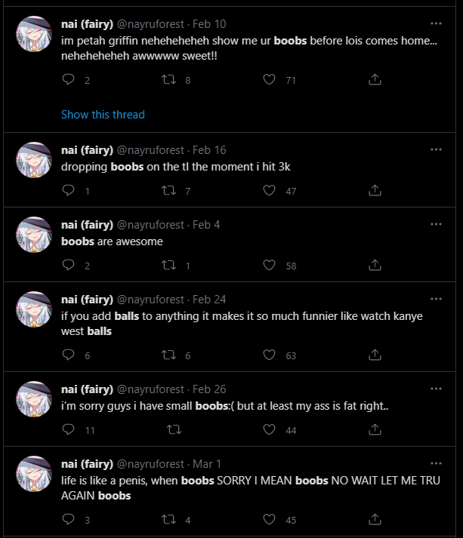Retweet the Feb 26 tweet
The height and width of the screenshot is (538, 463).
pos(173,429)
